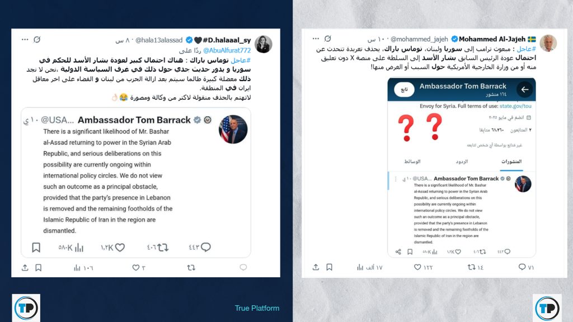Switch to the المنشورات tab
The width and height of the screenshot is (573, 322).
tap(511, 162)
